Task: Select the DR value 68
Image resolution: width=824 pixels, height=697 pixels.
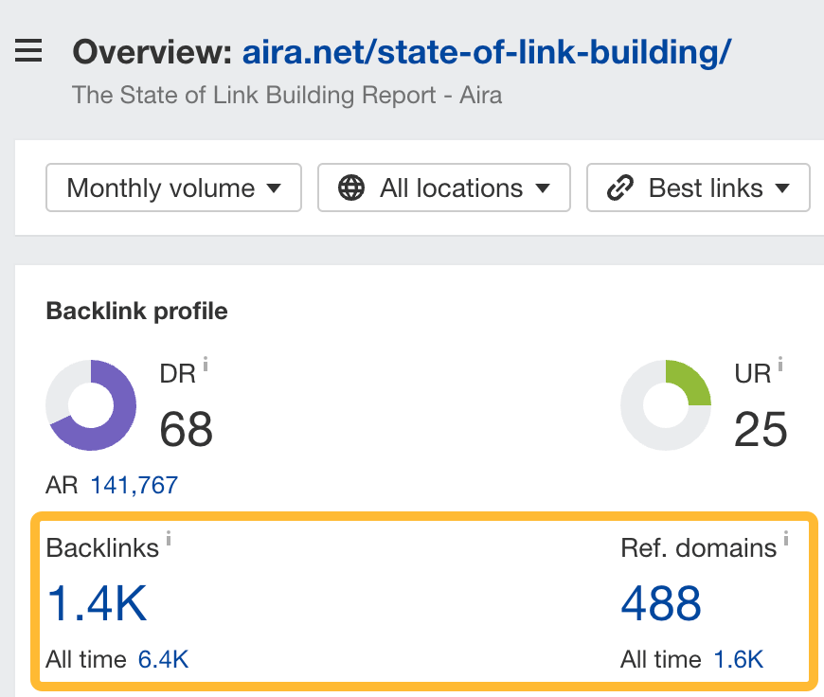Action: (186, 429)
